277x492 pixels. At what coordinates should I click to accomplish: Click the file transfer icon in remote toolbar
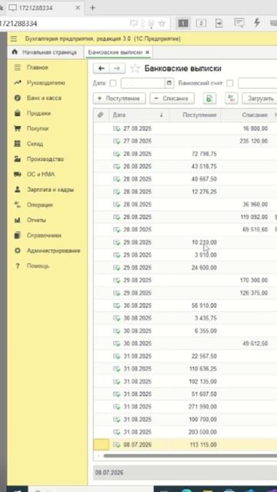point(219,23)
